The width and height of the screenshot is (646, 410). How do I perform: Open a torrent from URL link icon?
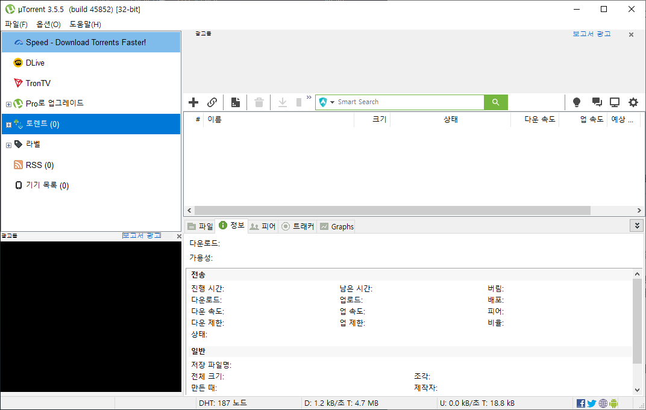coord(212,102)
